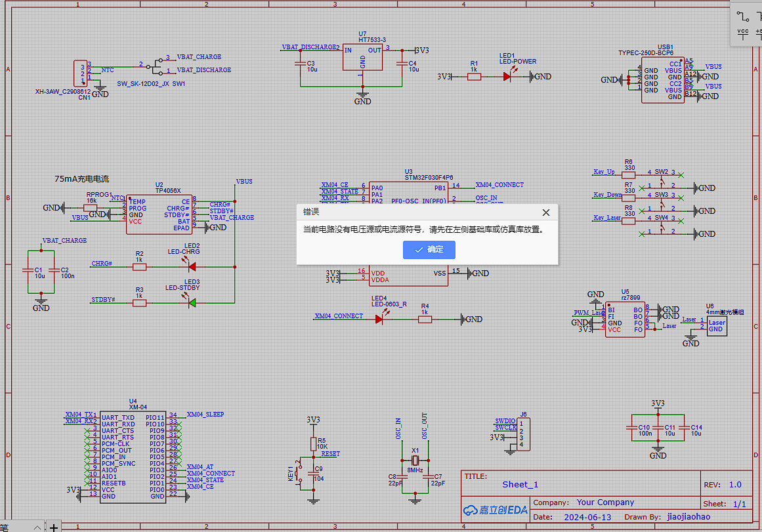Screen dimensions: 762x532
Task: Click the KEY1 reset button symbol
Action: 300,470
